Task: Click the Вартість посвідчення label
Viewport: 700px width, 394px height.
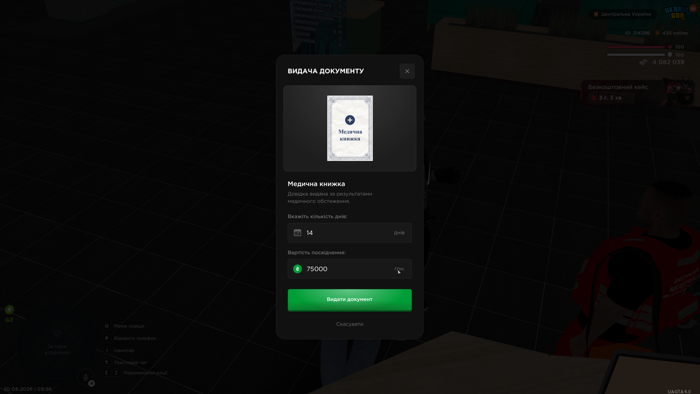Action: coord(317,252)
